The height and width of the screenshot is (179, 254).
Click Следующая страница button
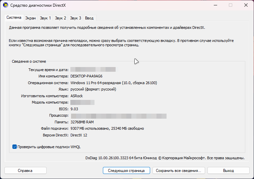[x=126, y=171]
